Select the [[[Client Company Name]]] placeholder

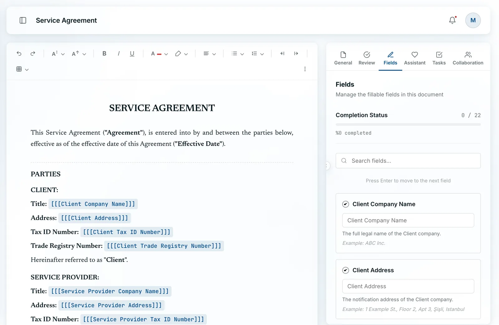click(x=93, y=204)
